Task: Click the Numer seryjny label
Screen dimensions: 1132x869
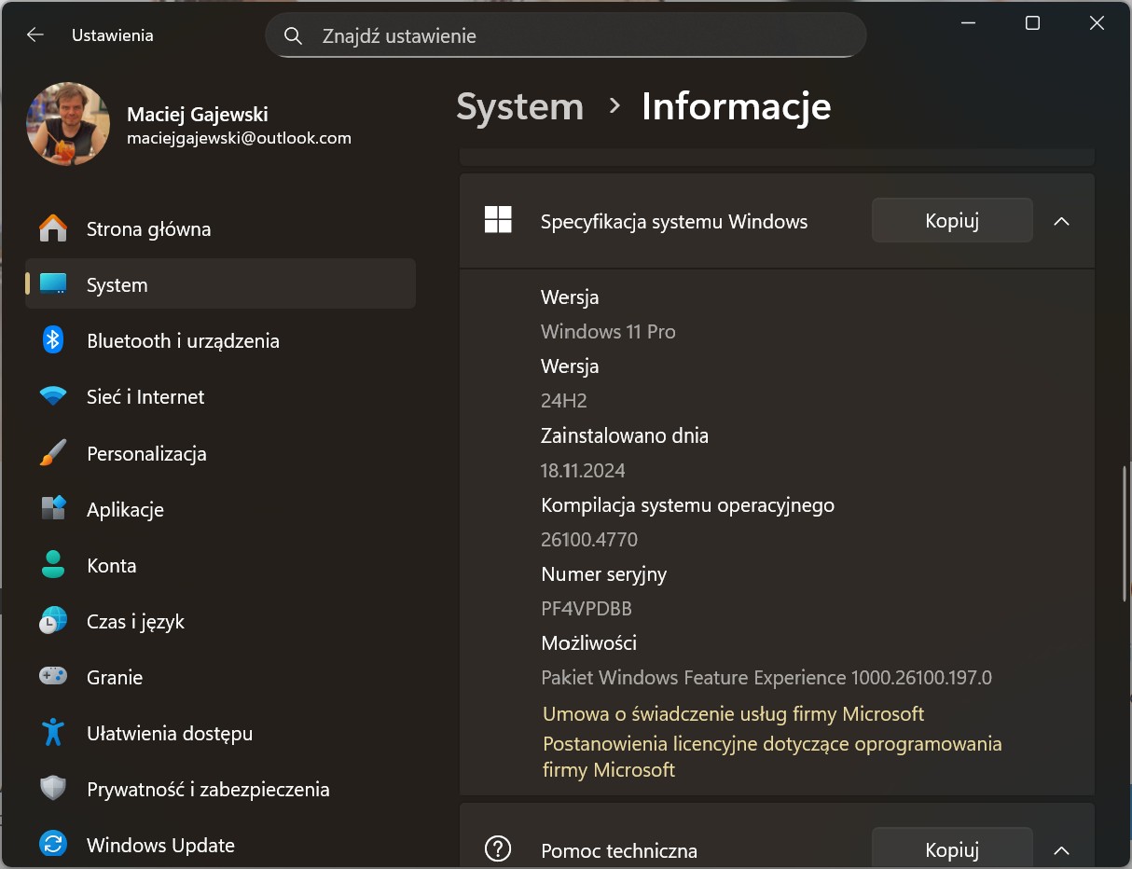Action: pos(603,573)
